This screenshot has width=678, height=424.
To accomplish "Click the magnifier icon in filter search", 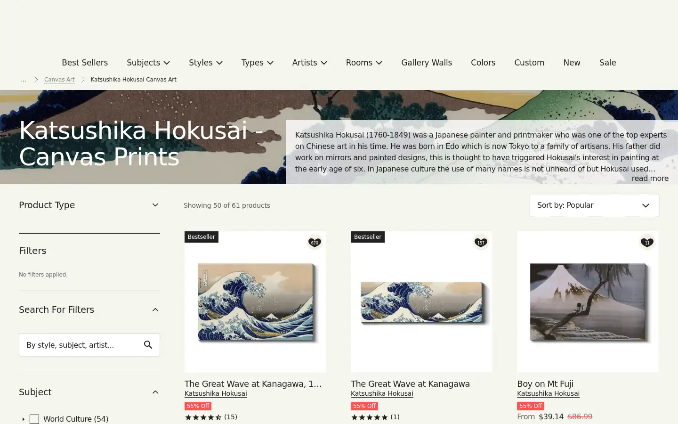I will (x=148, y=345).
